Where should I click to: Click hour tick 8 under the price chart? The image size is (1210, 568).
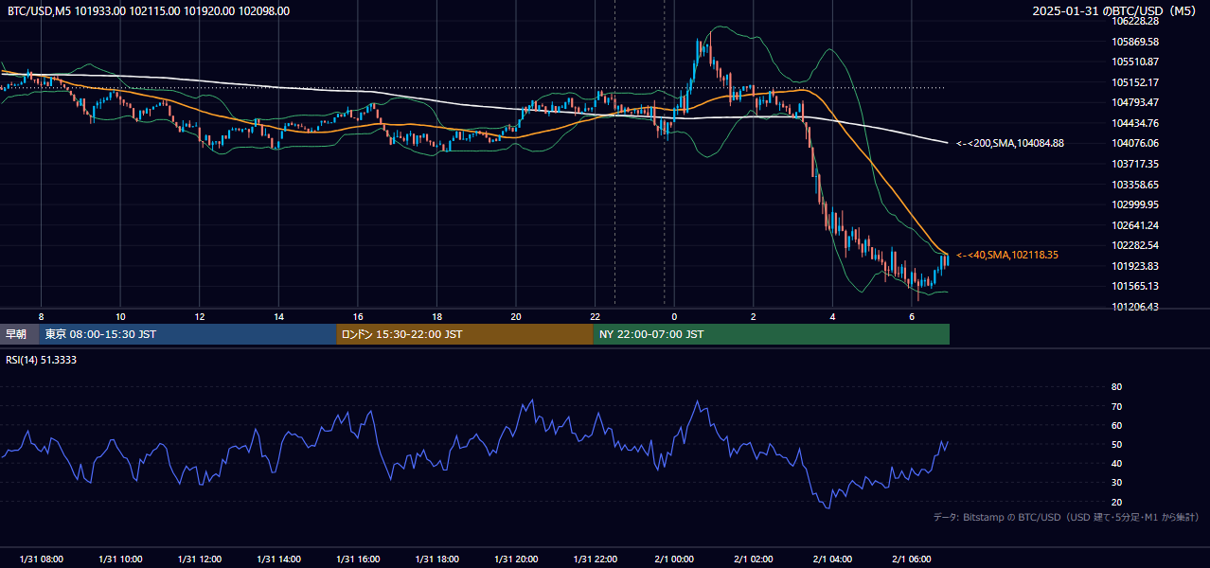point(41,316)
